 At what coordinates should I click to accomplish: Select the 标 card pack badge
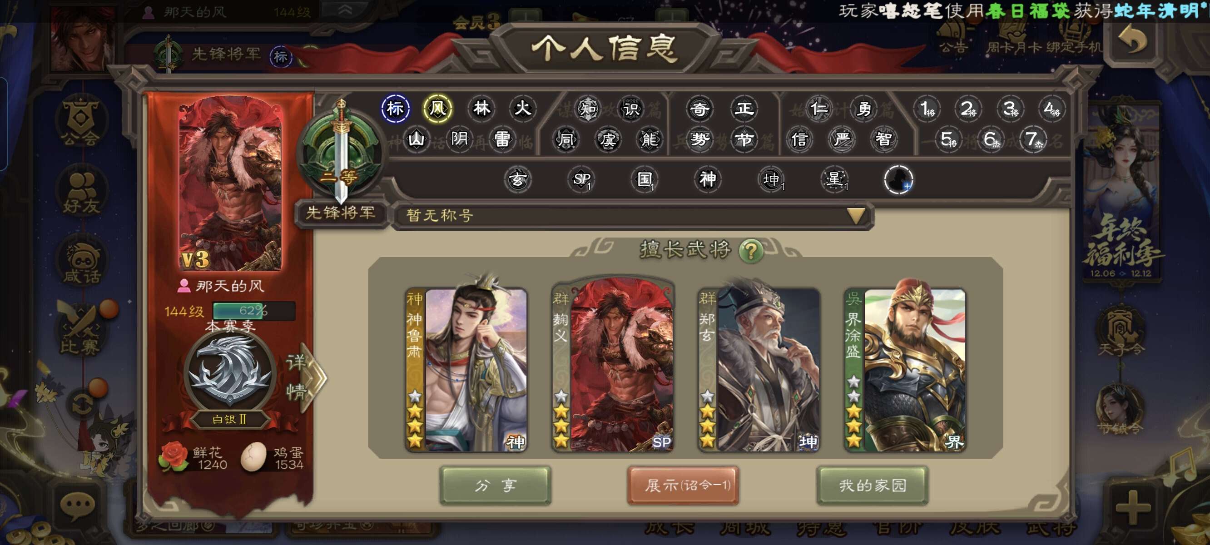point(395,109)
